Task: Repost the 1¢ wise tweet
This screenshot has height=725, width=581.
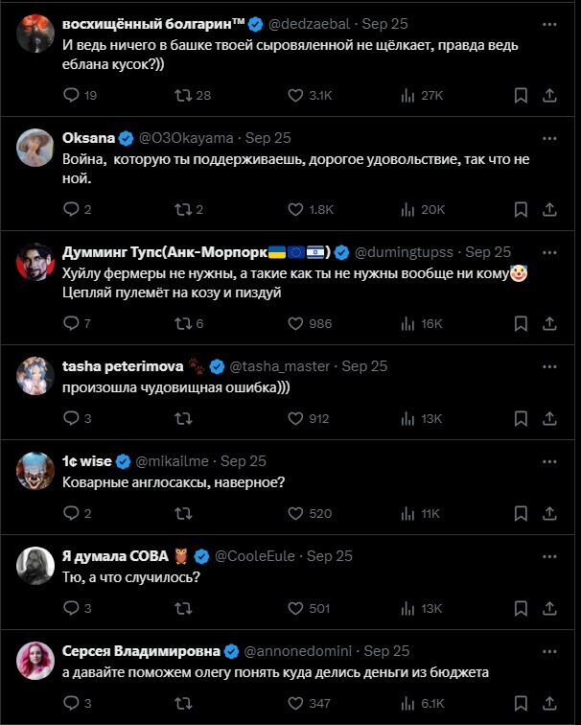Action: [x=183, y=513]
